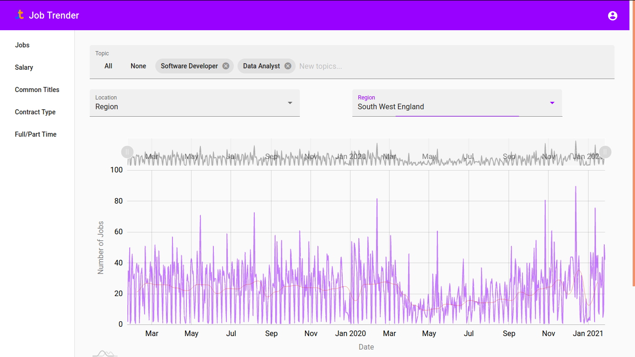Click the Number of Jobs axis title
Viewport: 635px width, 357px height.
101,247
